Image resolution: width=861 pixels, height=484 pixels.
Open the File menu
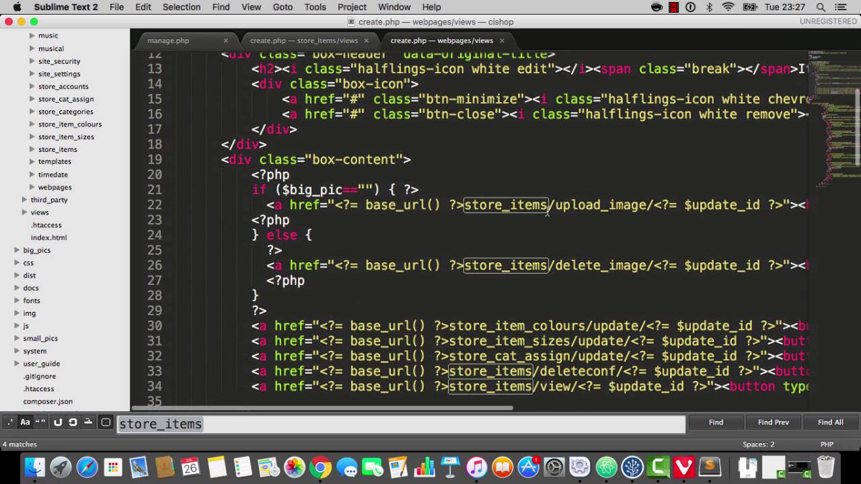pos(116,7)
